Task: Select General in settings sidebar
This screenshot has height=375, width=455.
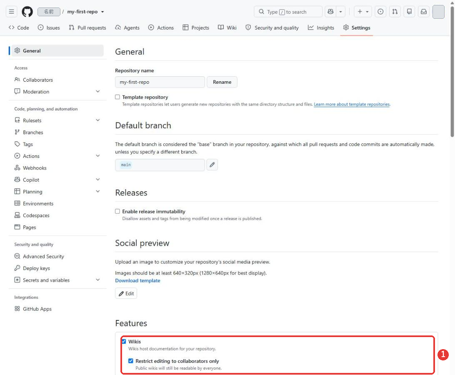Action: (57, 50)
